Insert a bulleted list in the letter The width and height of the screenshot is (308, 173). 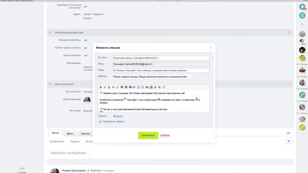coord(143,87)
